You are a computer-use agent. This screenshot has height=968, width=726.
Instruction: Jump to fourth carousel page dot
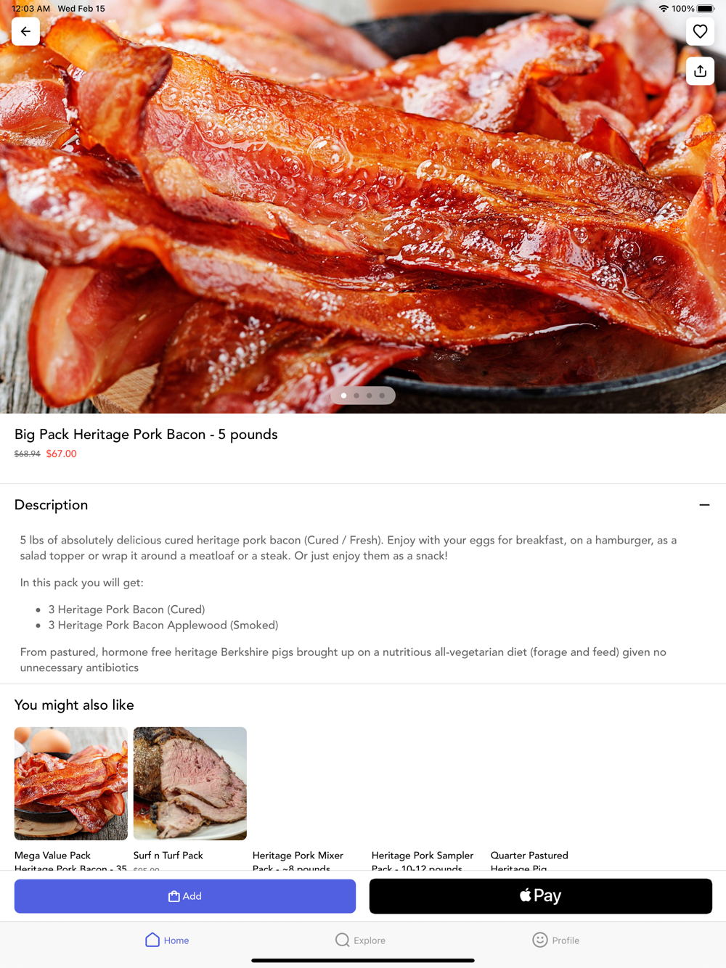point(382,395)
